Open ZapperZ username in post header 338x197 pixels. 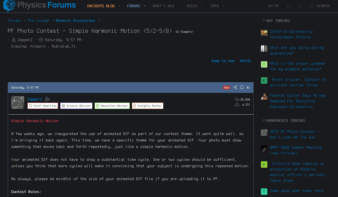(x=35, y=99)
